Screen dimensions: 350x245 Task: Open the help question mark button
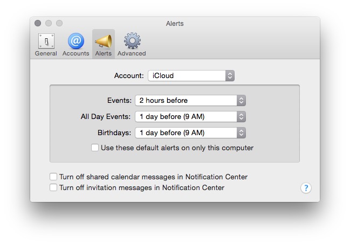coord(306,188)
